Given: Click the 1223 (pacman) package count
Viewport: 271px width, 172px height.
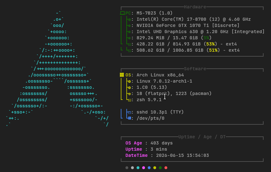Looking at the screenshot, I should click(x=194, y=94).
